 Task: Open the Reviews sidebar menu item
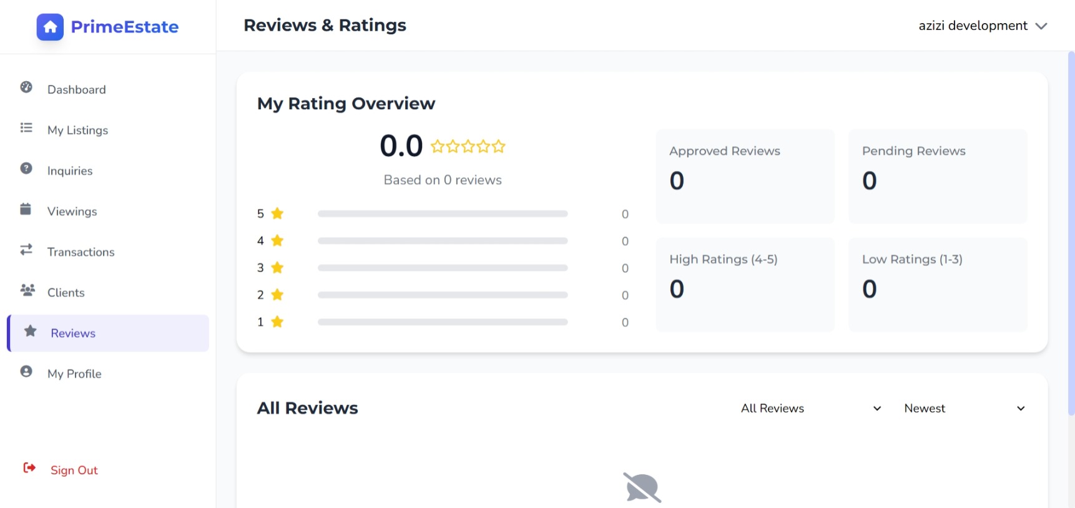(73, 333)
